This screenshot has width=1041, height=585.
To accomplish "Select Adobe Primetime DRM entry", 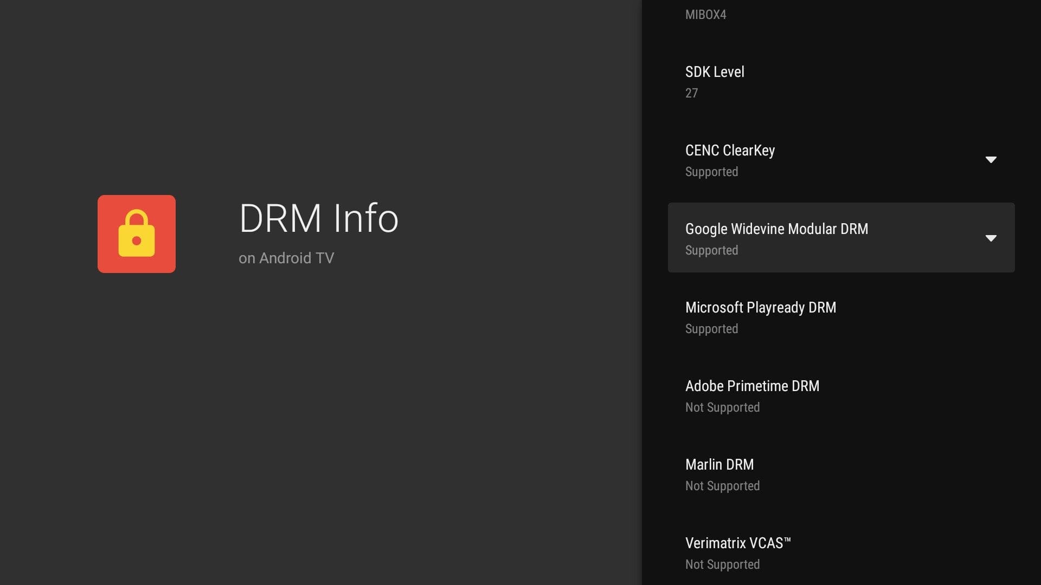I will point(752,386).
